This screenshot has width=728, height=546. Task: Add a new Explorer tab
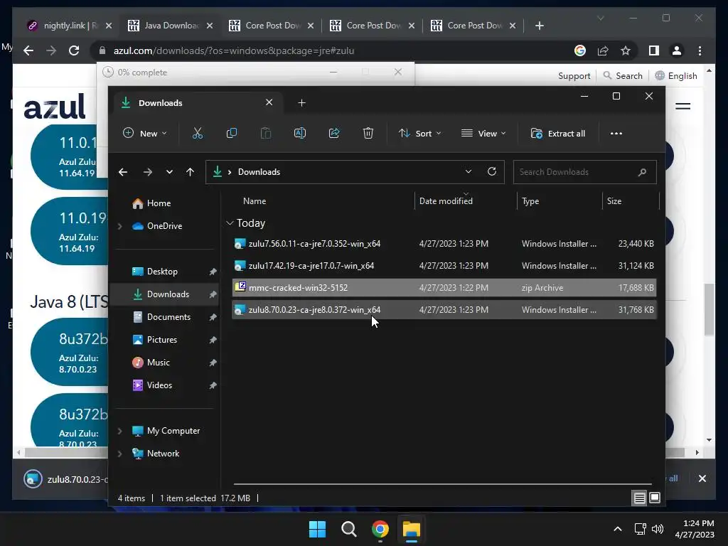tap(301, 103)
